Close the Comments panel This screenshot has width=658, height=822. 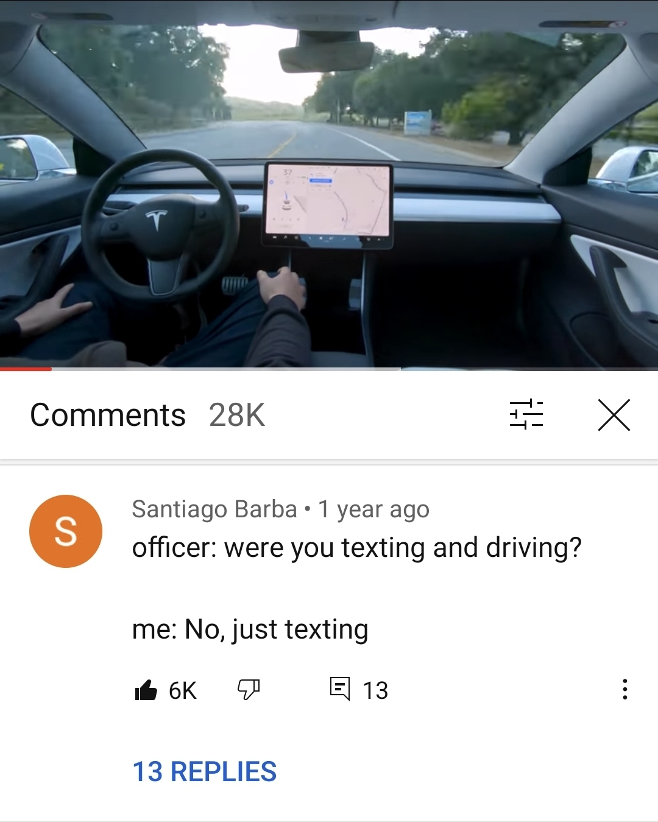click(x=614, y=415)
